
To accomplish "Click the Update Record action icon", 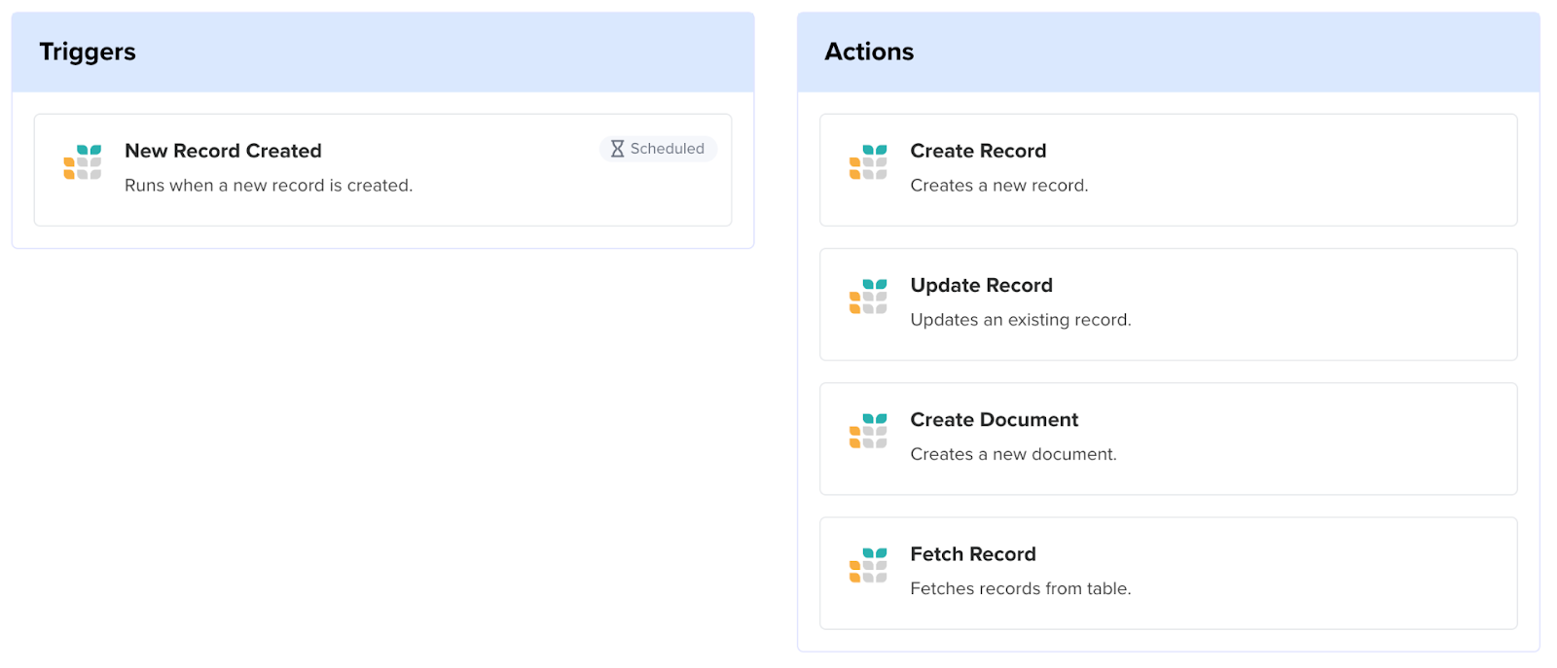I will 868,297.
